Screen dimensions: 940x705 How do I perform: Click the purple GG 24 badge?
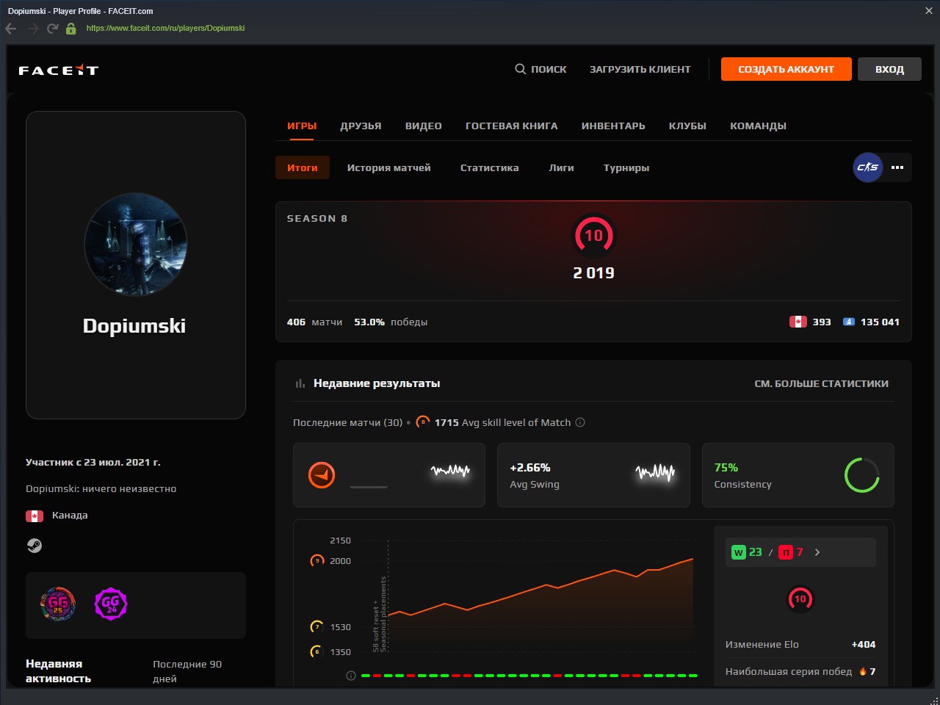click(x=111, y=604)
